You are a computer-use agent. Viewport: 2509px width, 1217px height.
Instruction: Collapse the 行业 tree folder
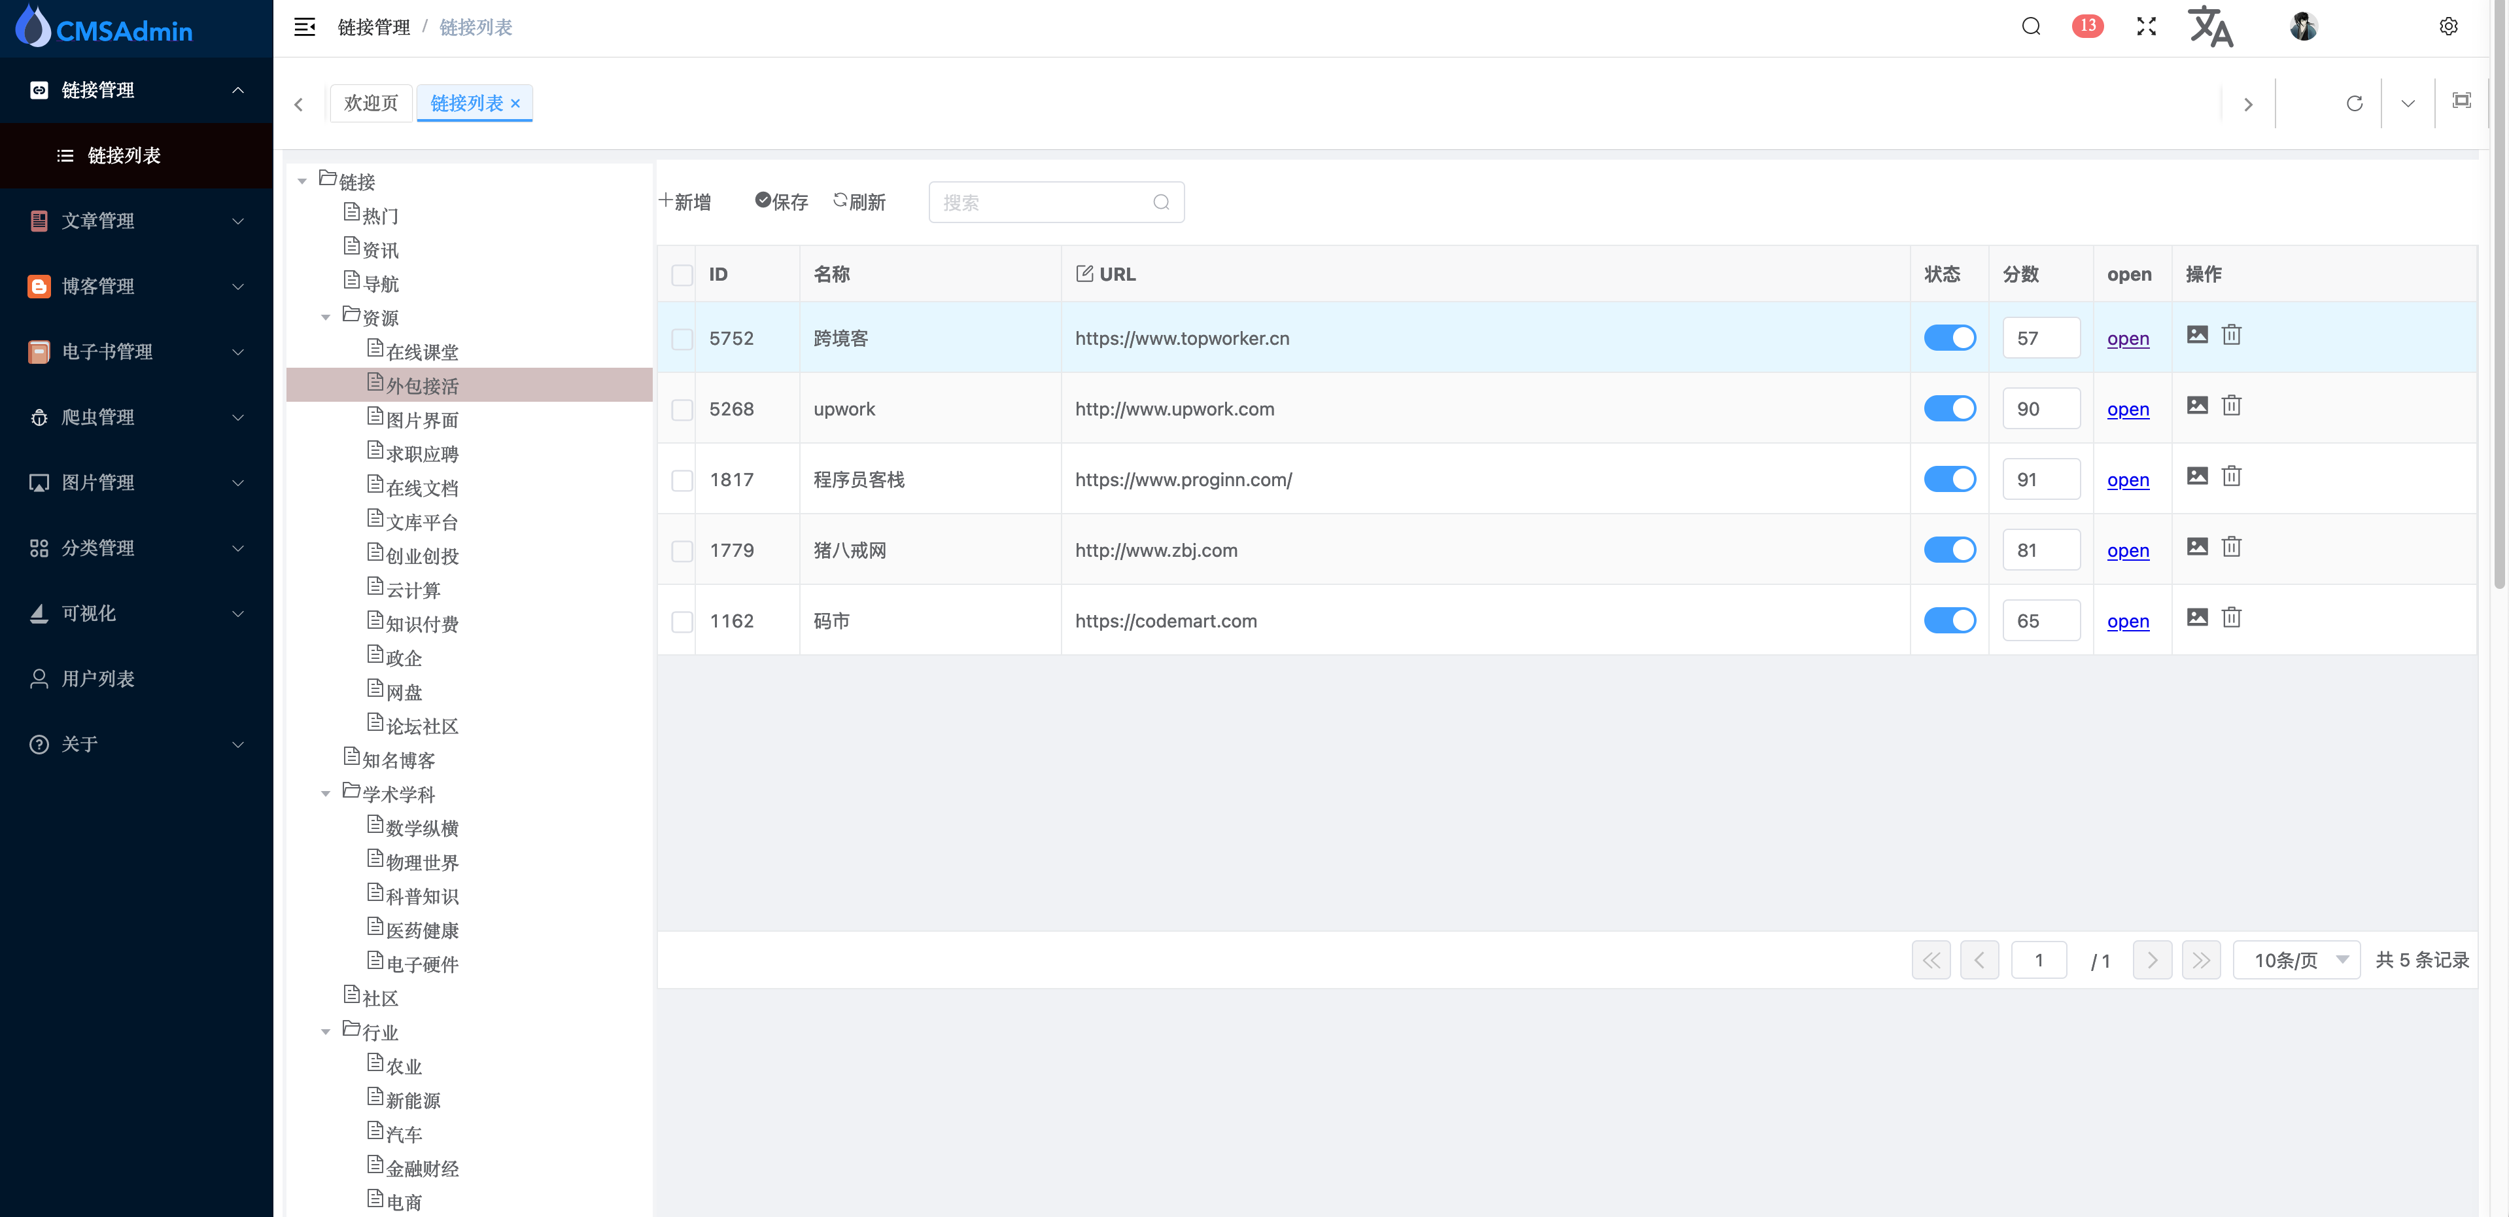tap(325, 1032)
